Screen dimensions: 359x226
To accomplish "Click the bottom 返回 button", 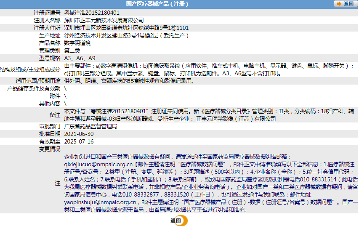I will point(179,221).
